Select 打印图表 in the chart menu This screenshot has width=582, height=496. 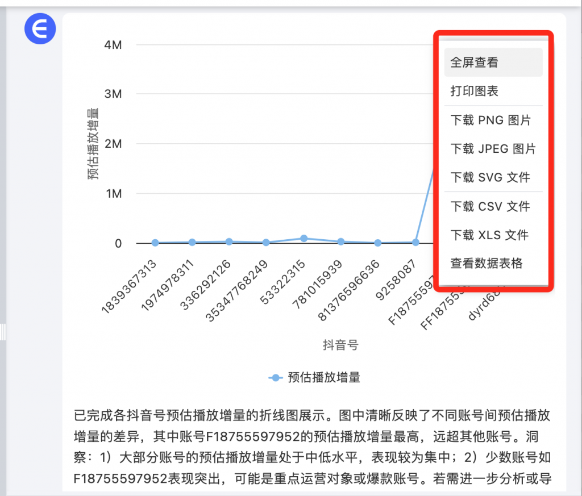[x=493, y=91]
